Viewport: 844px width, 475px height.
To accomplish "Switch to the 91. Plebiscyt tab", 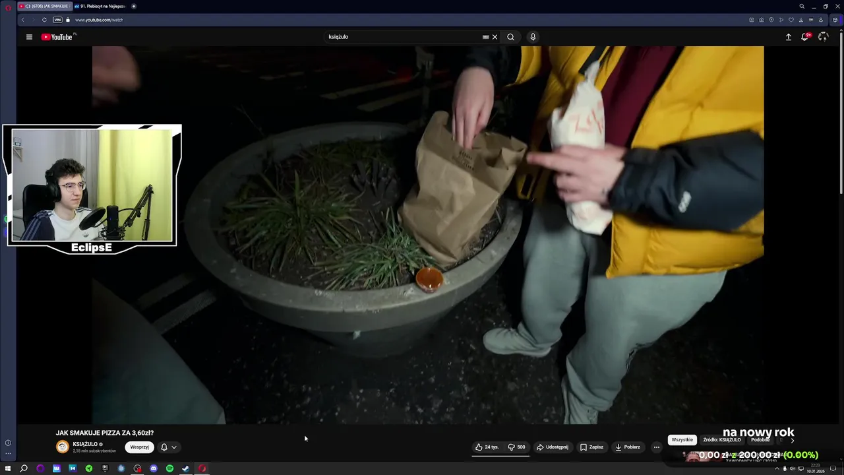I will [100, 6].
